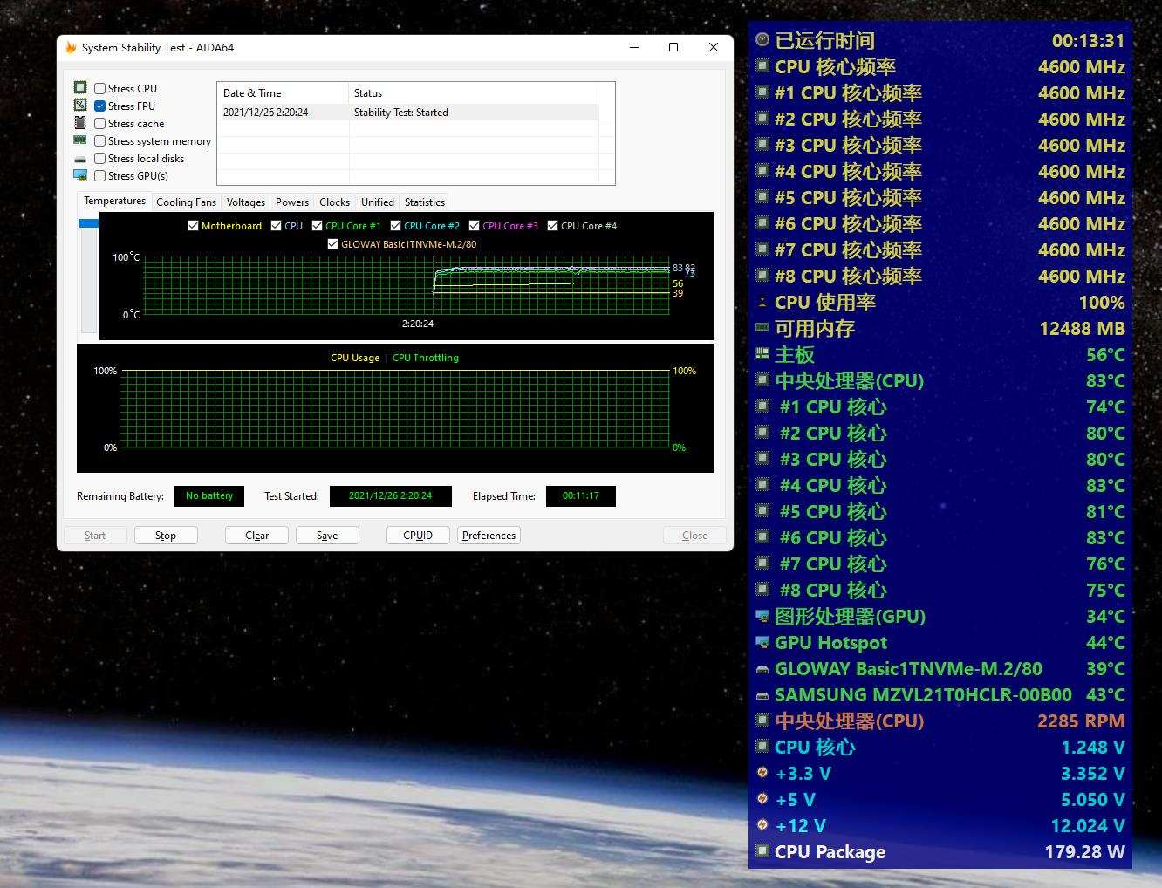The height and width of the screenshot is (888, 1162).
Task: Maximize the System Stability Test window
Action: click(x=673, y=47)
